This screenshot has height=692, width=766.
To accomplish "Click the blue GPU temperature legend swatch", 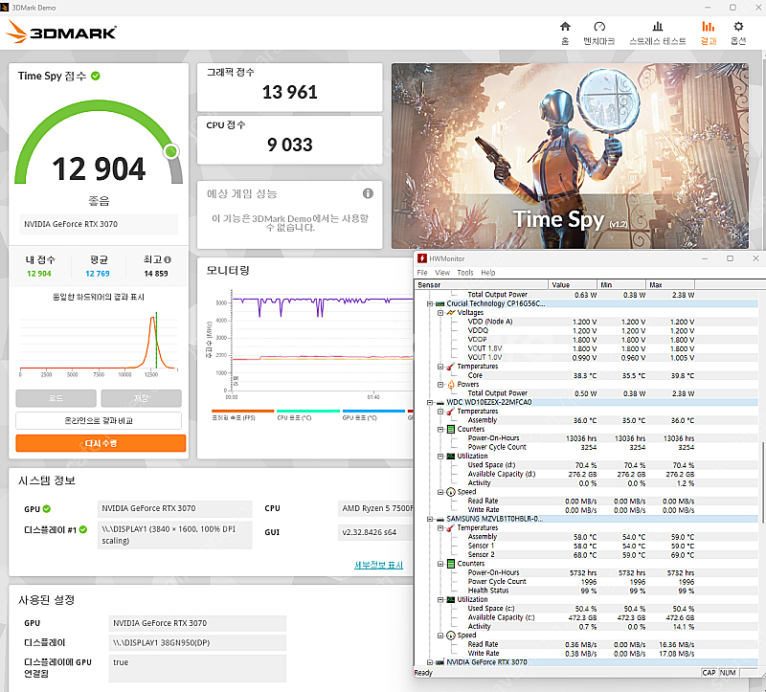I will (373, 411).
